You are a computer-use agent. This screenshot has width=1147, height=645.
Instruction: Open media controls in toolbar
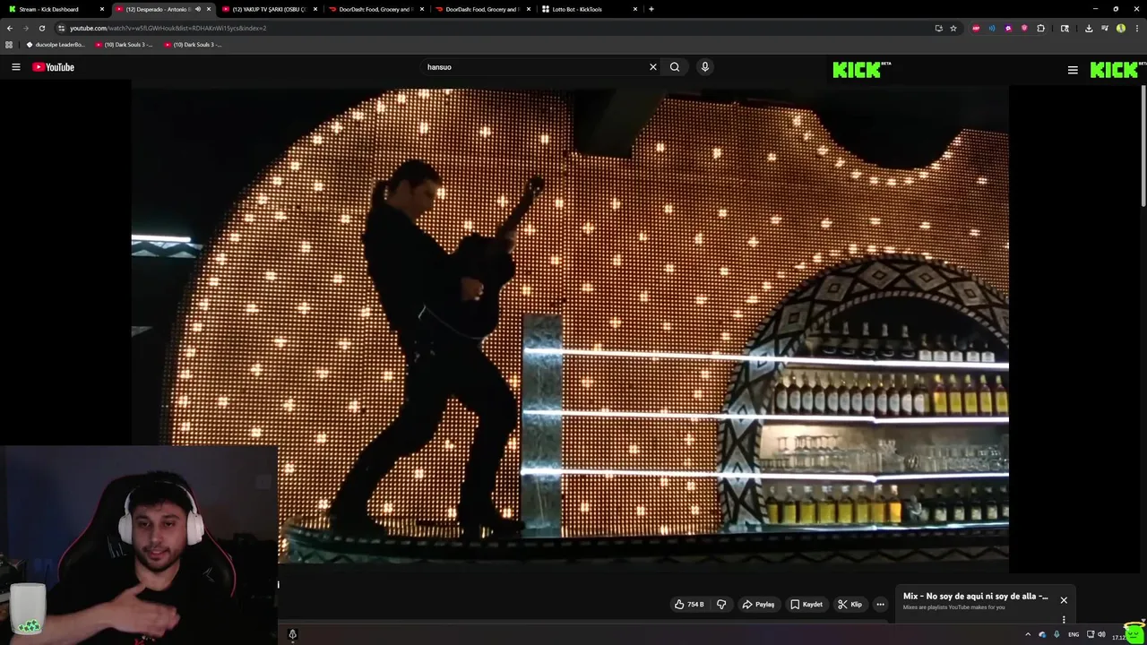(1105, 28)
